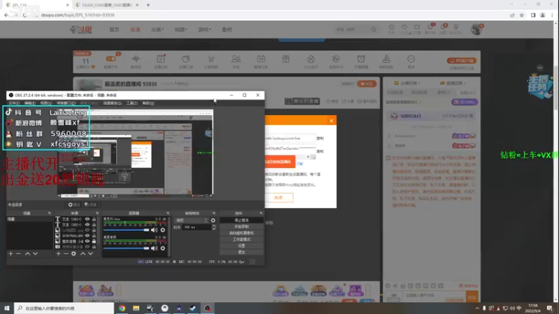Click 开始录制 button in OBS controls

241,227
